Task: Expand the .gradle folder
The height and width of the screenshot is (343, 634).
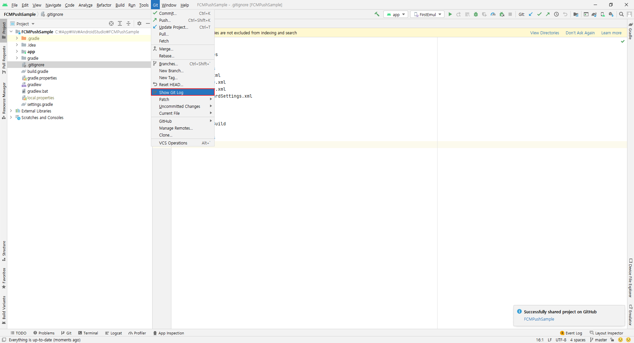Action: click(x=17, y=38)
